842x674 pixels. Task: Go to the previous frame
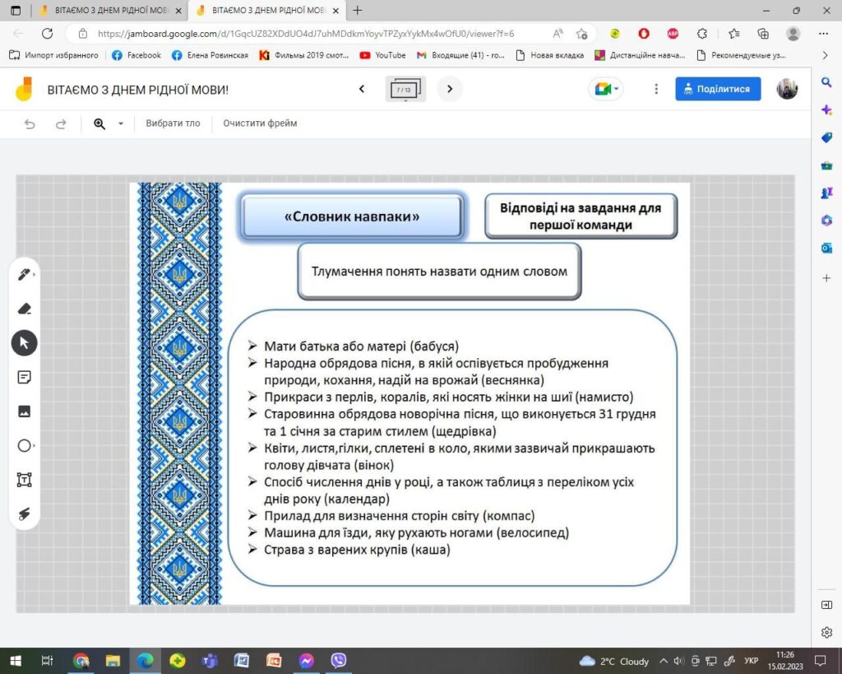pos(362,89)
